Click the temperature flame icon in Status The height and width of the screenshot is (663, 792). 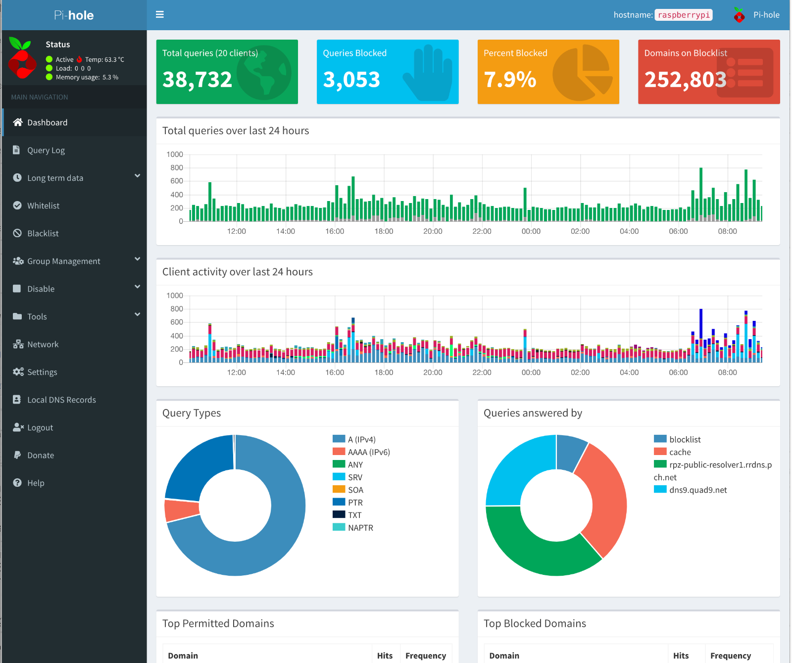(79, 59)
